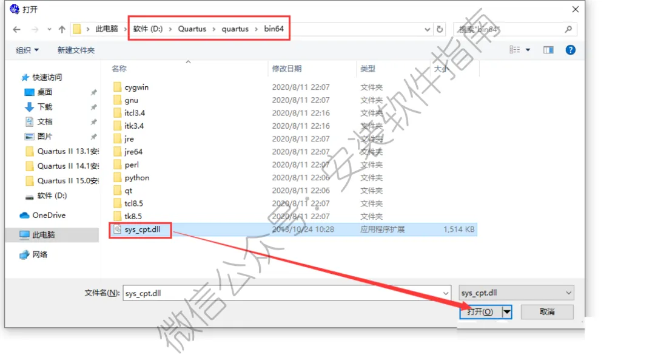Image resolution: width=655 pixels, height=360 pixels.
Task: Sort by the 修改日期 column header
Action: (286, 69)
